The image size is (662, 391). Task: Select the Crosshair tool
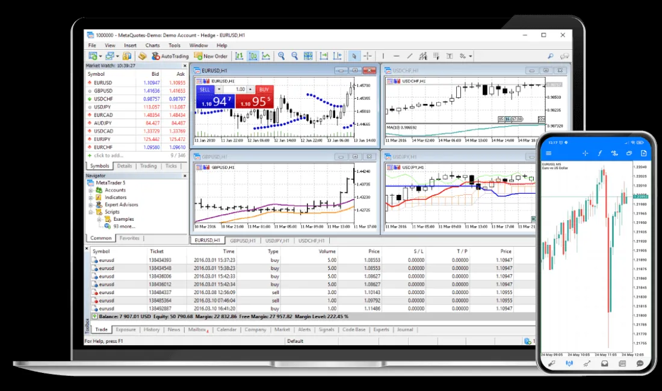click(368, 56)
